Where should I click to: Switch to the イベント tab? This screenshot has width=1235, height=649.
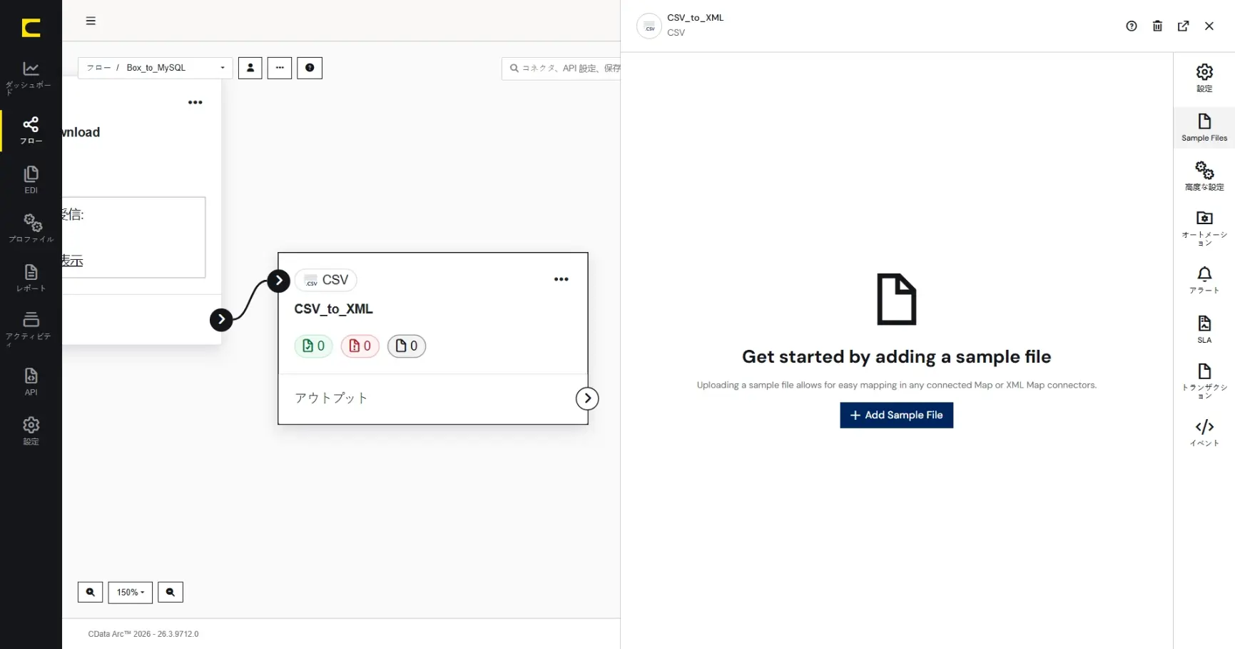pos(1204,433)
